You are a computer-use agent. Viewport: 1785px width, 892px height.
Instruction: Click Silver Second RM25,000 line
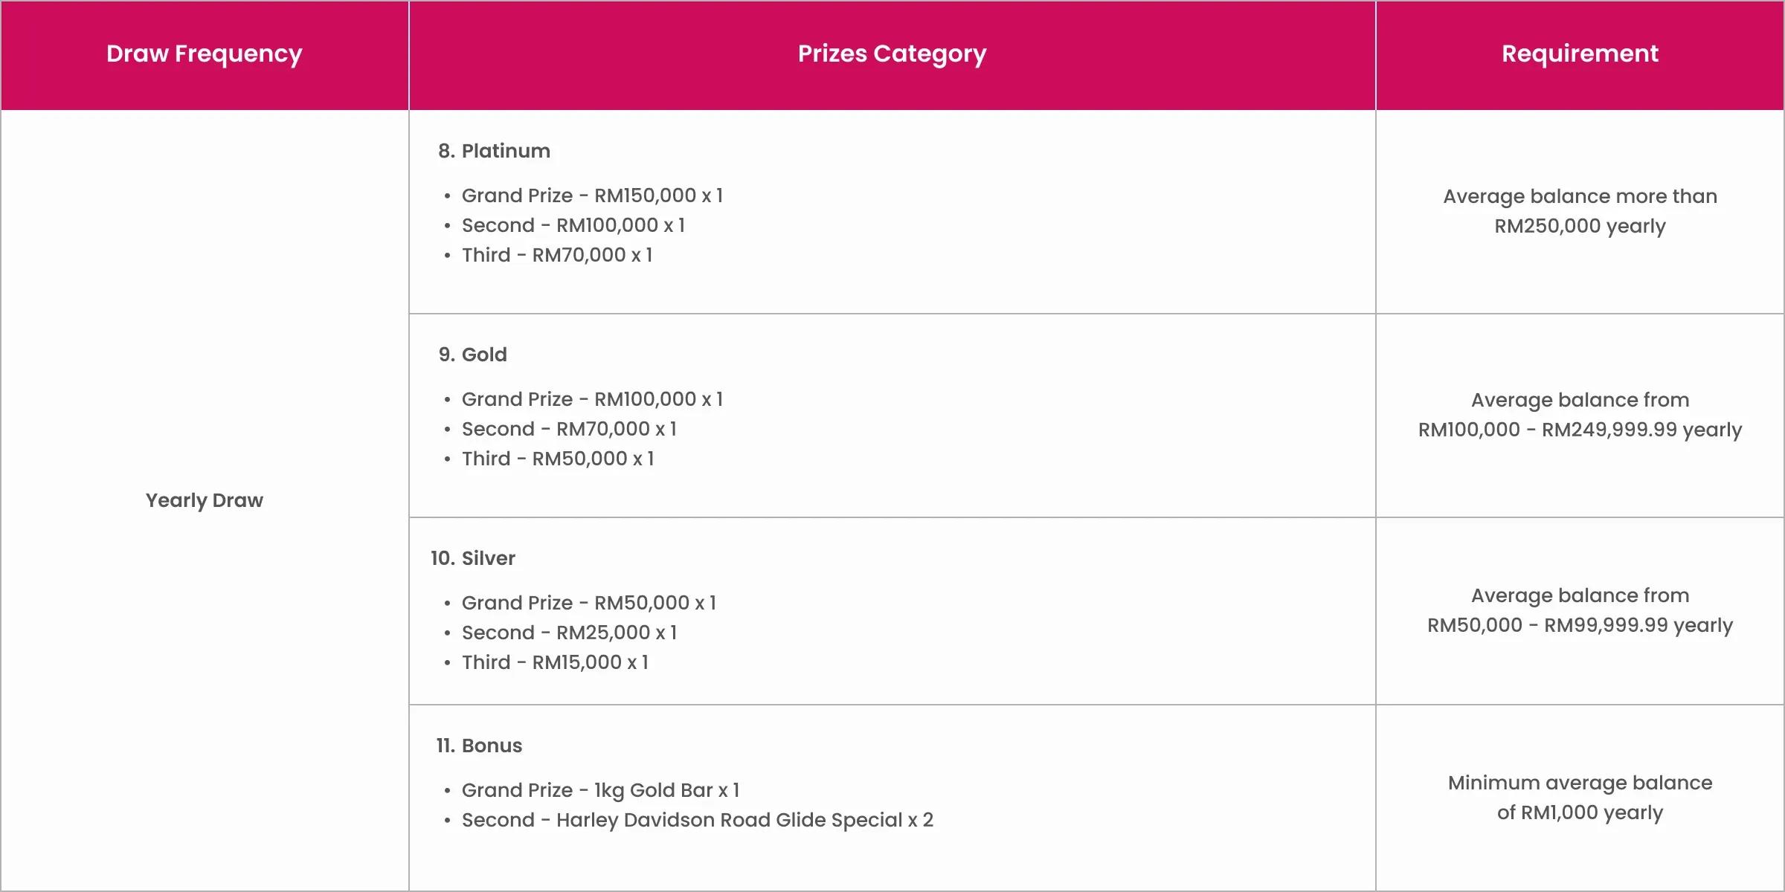[x=570, y=633]
